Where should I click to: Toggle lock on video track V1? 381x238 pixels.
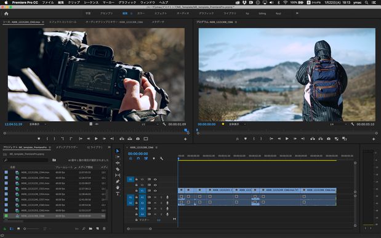[x=136, y=191]
